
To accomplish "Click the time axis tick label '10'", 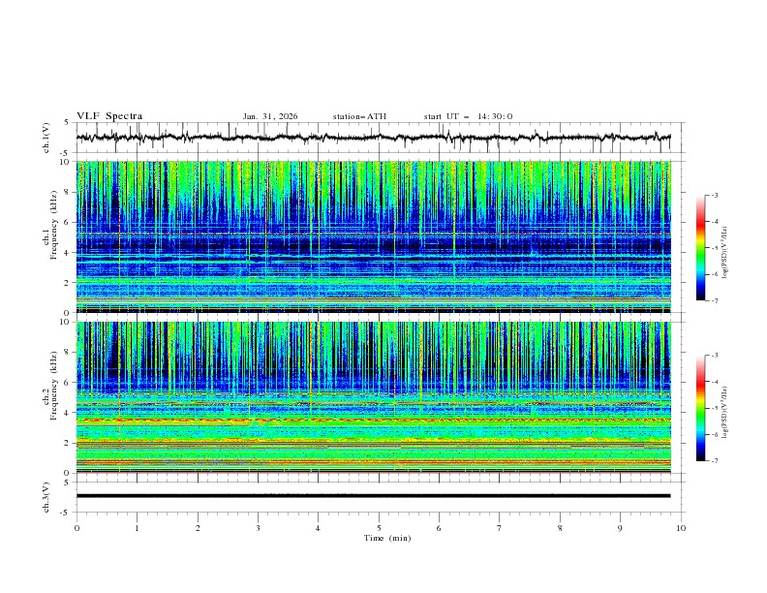I will click(x=681, y=528).
